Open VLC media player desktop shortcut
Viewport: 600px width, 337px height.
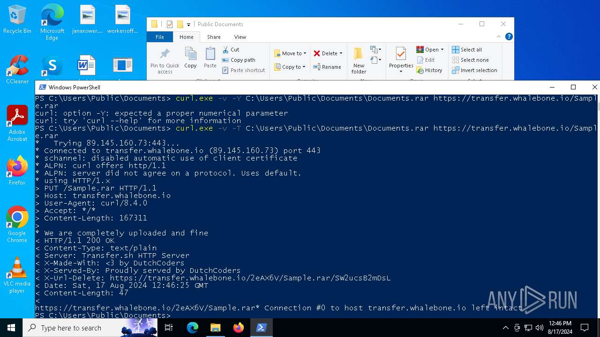pos(17,275)
